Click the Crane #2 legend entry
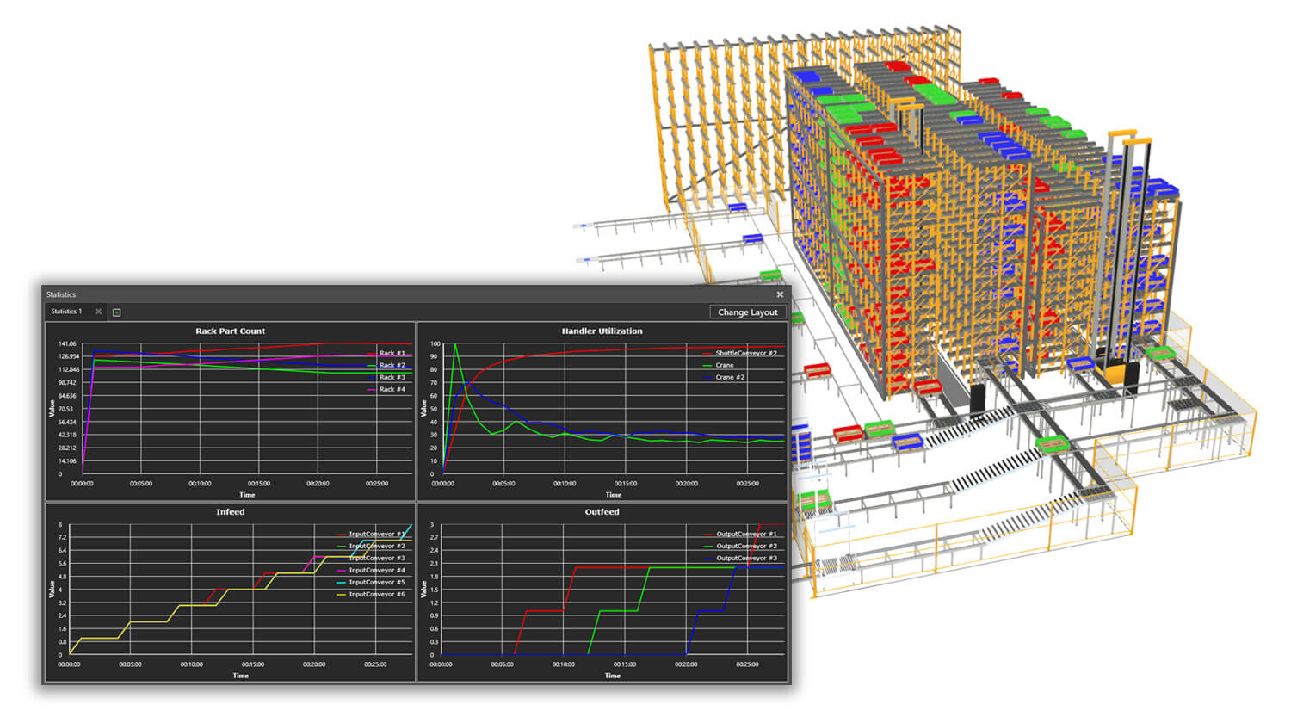1291x717 pixels. (x=724, y=377)
